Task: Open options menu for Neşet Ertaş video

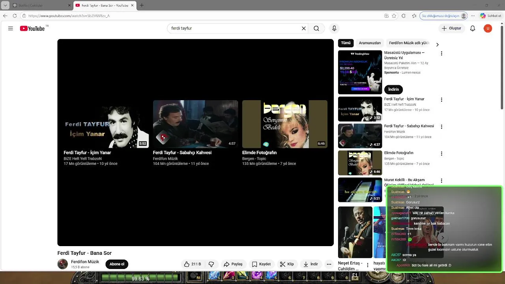Action: [x=368, y=265]
